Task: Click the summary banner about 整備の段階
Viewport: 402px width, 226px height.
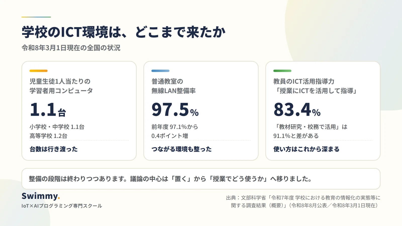Action: [201, 179]
